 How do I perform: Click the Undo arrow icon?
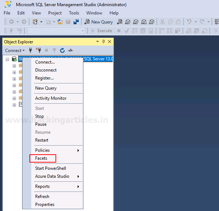189,22
